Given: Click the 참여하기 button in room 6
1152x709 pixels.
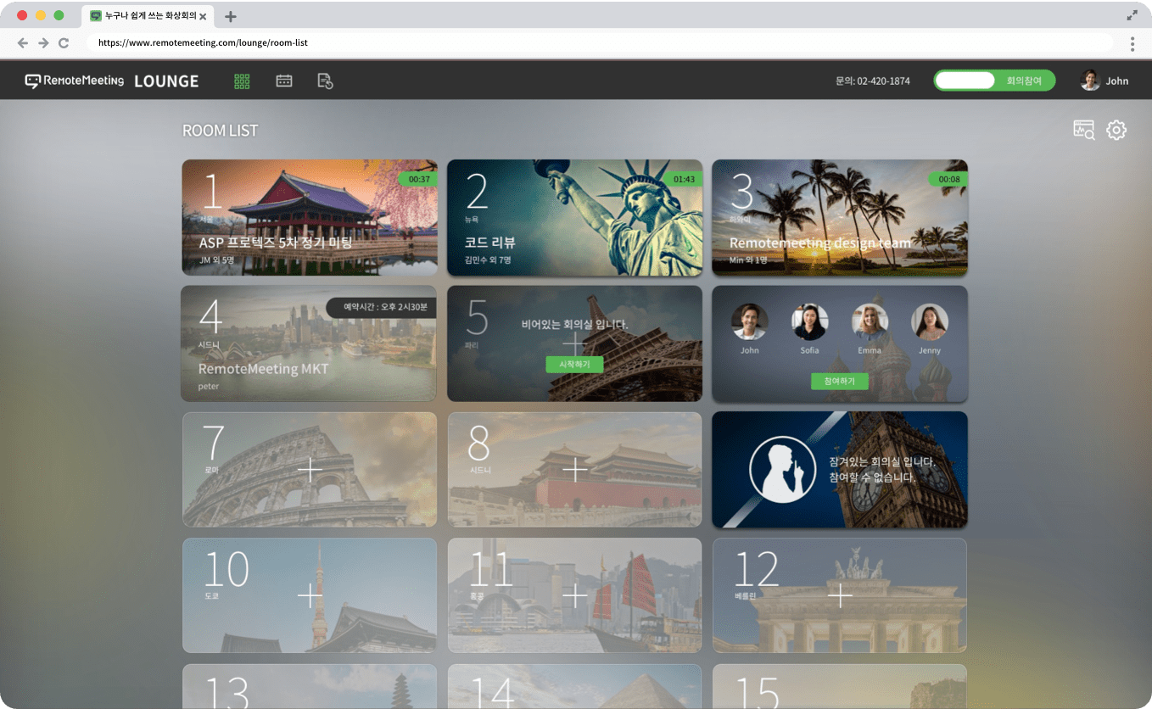Looking at the screenshot, I should (x=840, y=382).
